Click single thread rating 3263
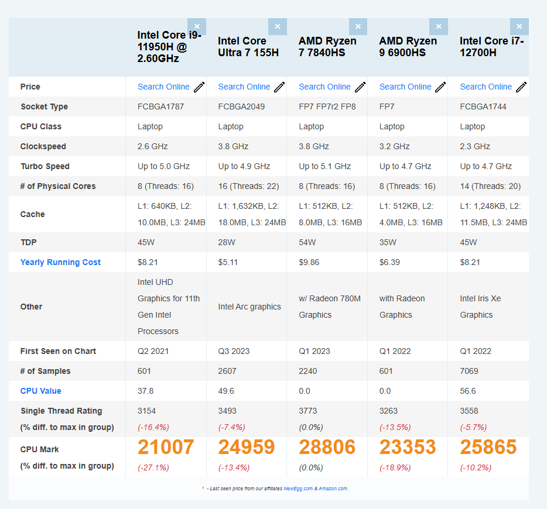 (388, 411)
